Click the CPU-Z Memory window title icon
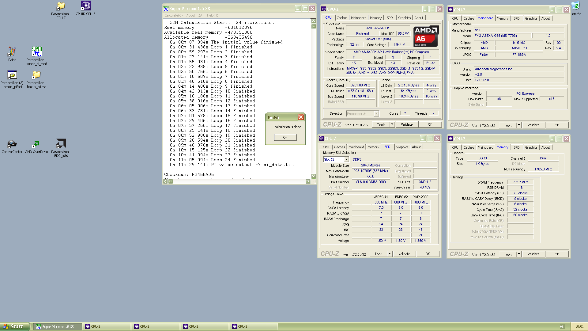 point(450,139)
